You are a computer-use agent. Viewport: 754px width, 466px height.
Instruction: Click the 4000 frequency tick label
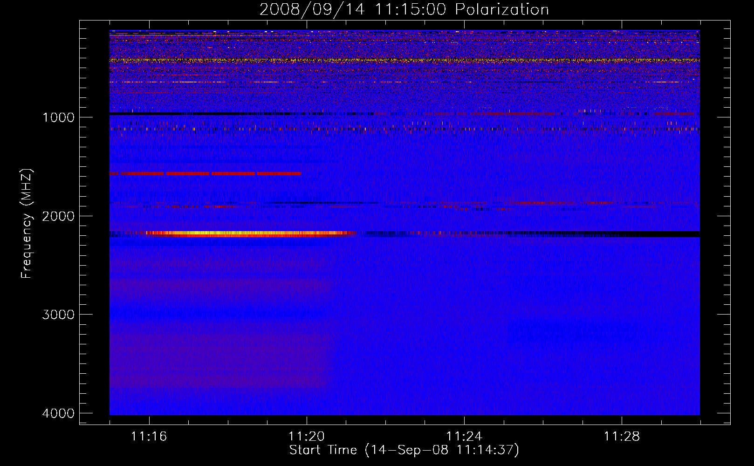58,413
